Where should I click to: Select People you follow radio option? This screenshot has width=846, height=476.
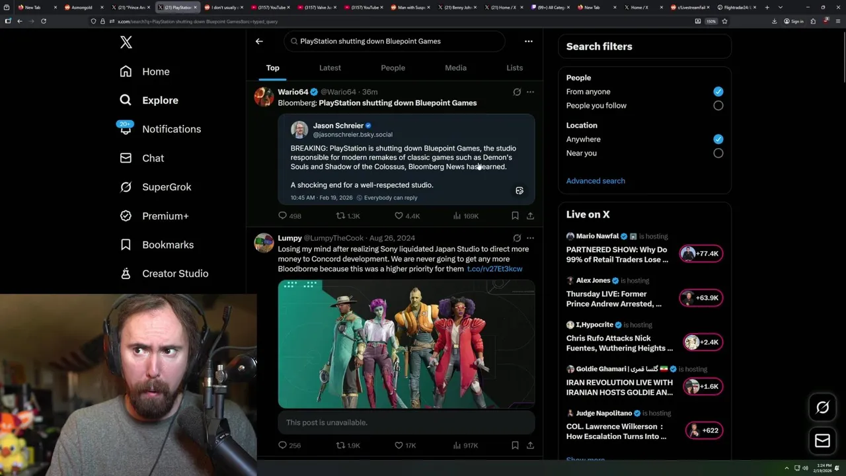tap(718, 106)
